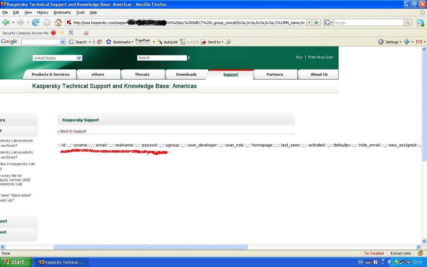Click into the Kaspersky site Search field

[162, 58]
